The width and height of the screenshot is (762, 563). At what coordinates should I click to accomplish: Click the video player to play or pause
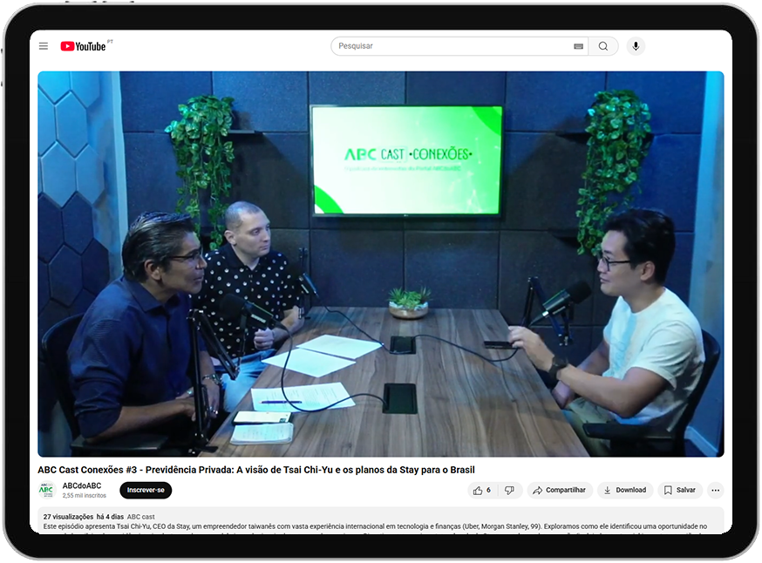click(380, 263)
